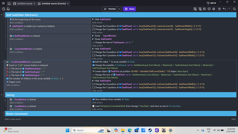The height and width of the screenshot is (134, 238).
Task: Select AddTaskButton is clicked condition
Action: coord(24,36)
